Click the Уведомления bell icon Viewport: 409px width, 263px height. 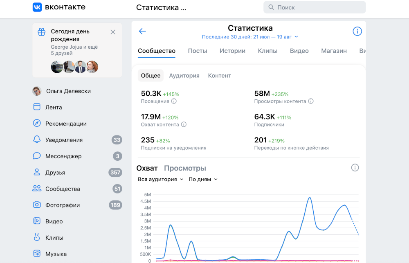click(37, 139)
